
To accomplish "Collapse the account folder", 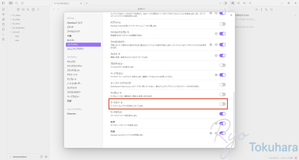I will coord(11,32).
